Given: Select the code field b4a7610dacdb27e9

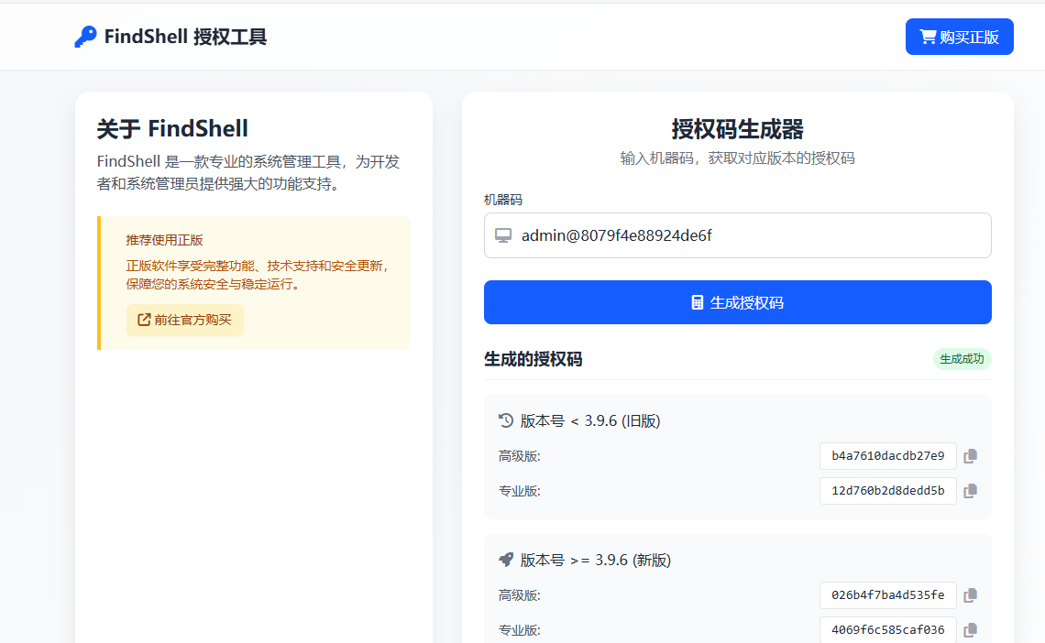Looking at the screenshot, I should point(887,456).
